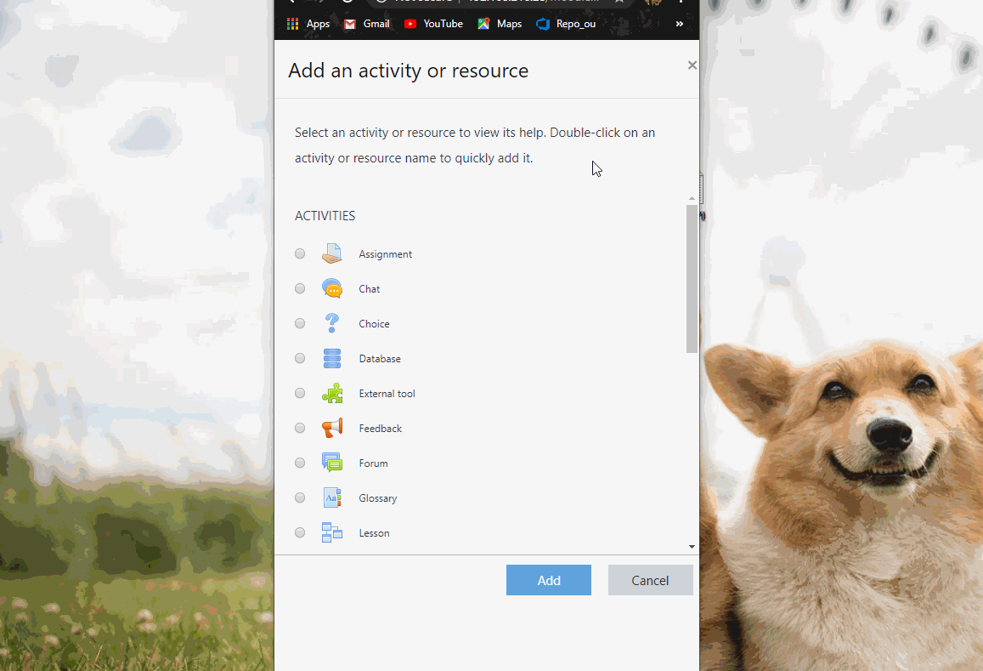Click the dialog title Add an activity or resource
This screenshot has height=671, width=983.
pos(408,71)
